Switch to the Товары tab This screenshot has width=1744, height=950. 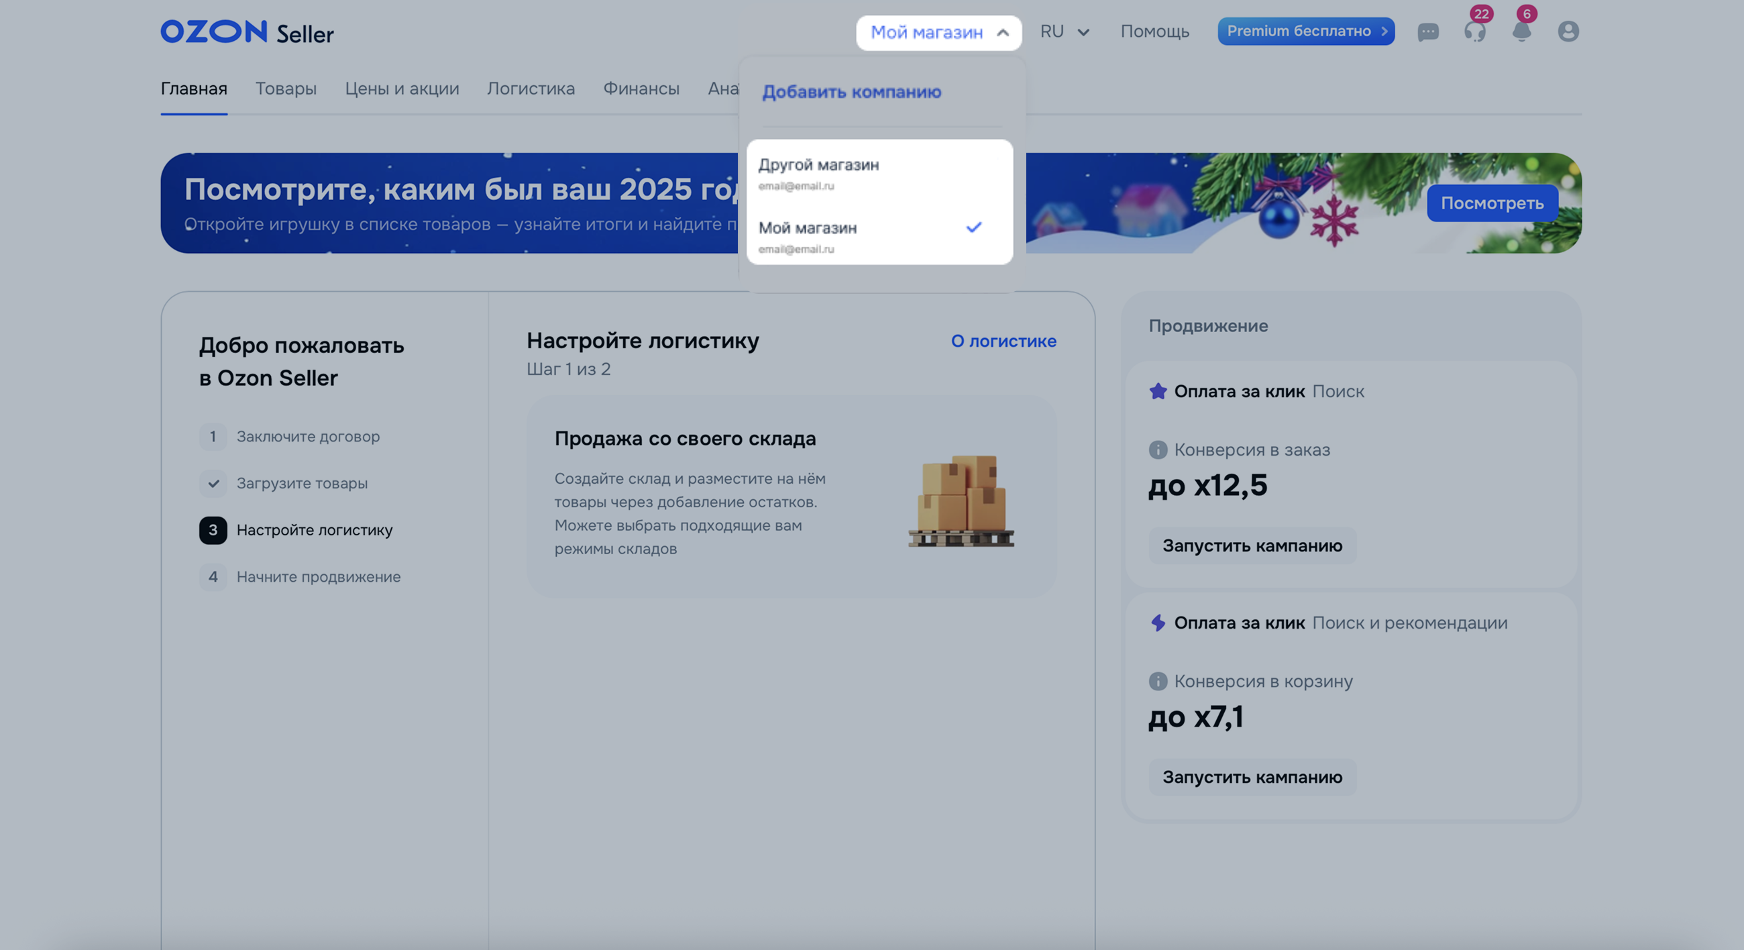(x=286, y=89)
